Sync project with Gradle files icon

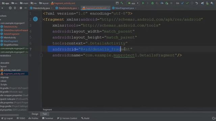point(202,3)
